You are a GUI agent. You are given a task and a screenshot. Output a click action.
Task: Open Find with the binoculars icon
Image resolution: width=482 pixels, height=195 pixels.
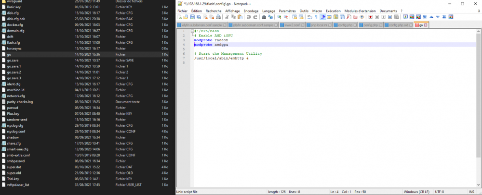264,17
